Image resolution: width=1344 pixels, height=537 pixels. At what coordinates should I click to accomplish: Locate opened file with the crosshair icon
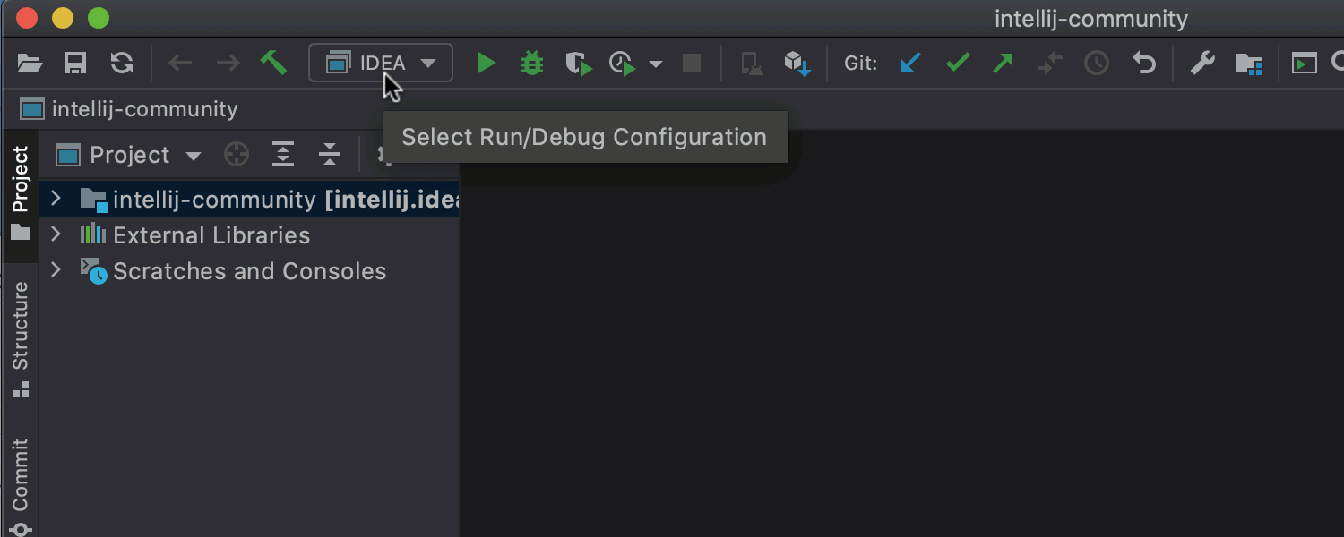tap(237, 155)
